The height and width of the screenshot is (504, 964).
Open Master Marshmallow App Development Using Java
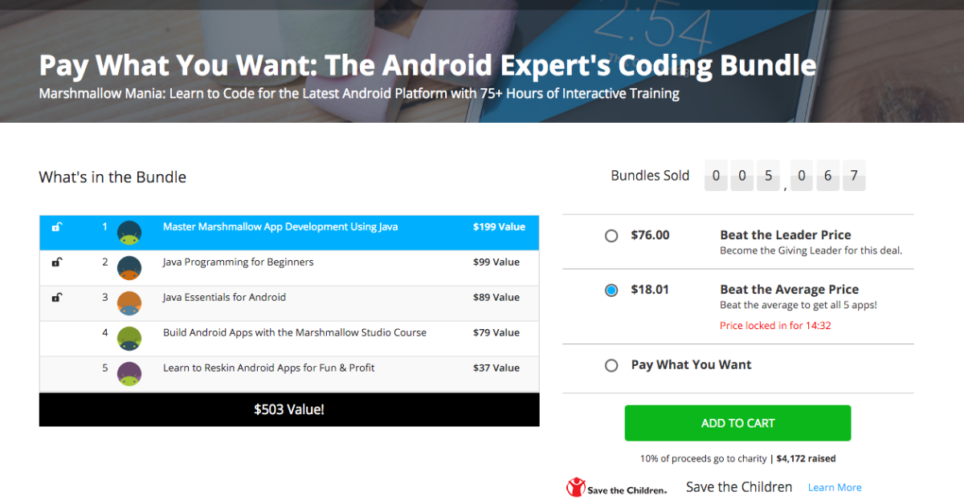click(x=280, y=227)
